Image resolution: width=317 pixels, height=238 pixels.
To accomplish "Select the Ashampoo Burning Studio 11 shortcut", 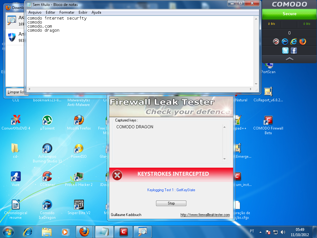I will pyautogui.click(x=47, y=153).
